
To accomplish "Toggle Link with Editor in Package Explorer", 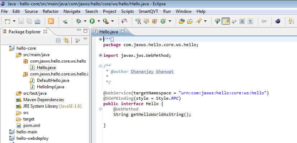I will tap(66, 40).
